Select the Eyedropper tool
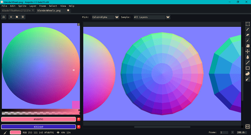251x135 pixels. tap(247, 40)
